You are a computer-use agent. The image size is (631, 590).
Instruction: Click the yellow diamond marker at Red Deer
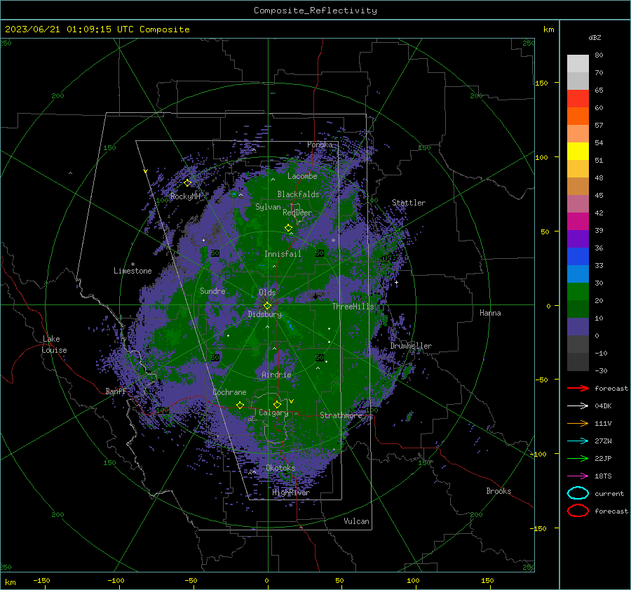point(288,228)
